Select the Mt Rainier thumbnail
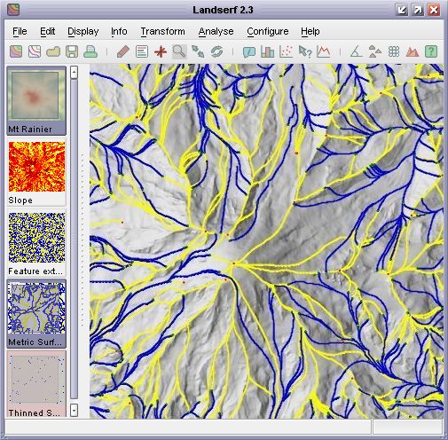 [36, 100]
